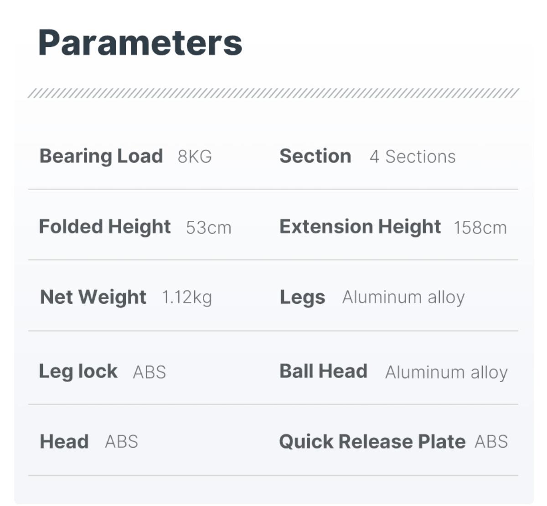Image resolution: width=547 pixels, height=506 pixels.
Task: Click the 8KG bearing load value
Action: [x=195, y=157]
